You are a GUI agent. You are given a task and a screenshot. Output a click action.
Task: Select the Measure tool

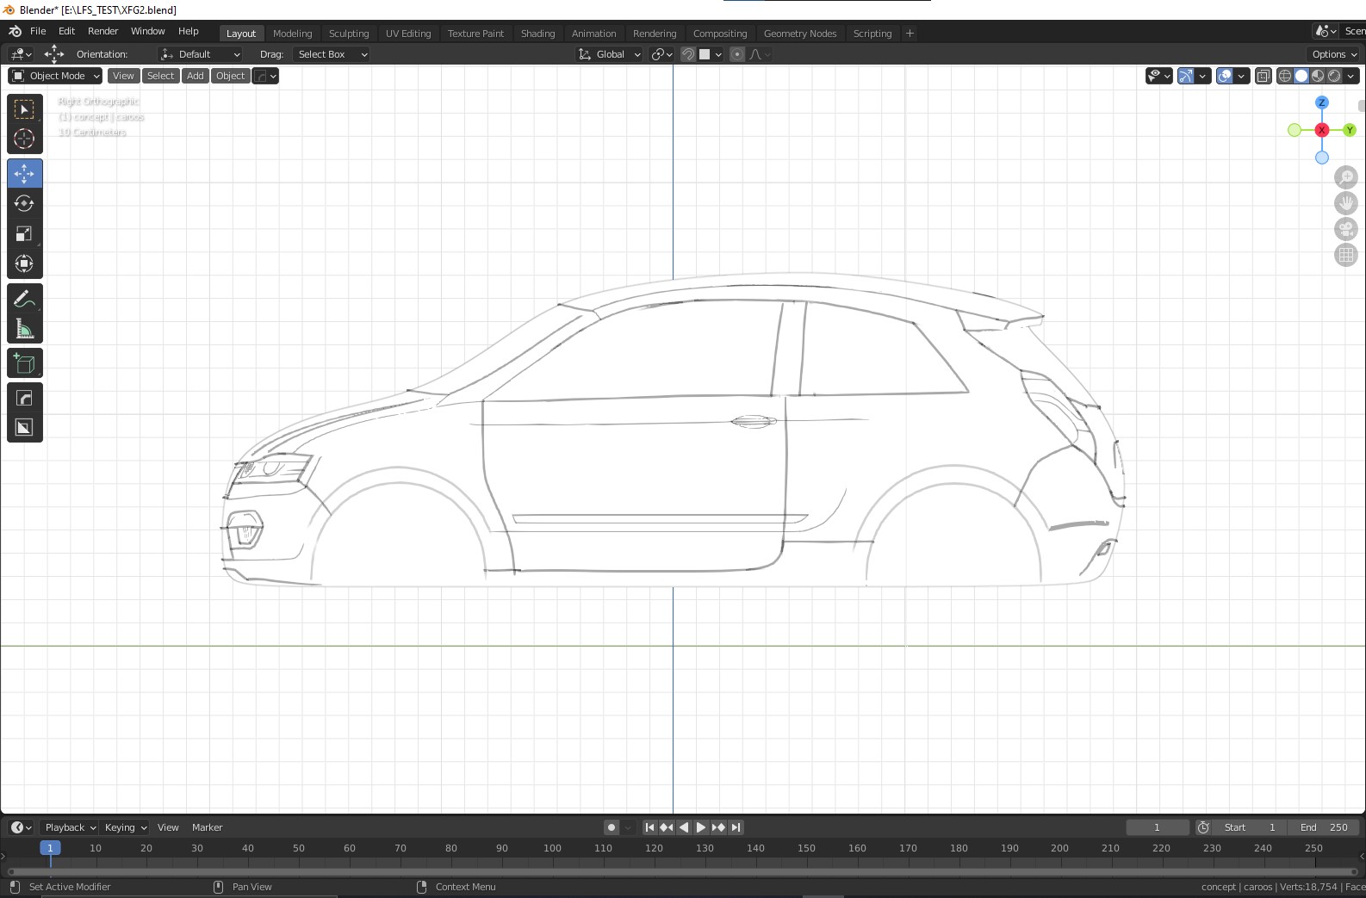[x=24, y=329]
